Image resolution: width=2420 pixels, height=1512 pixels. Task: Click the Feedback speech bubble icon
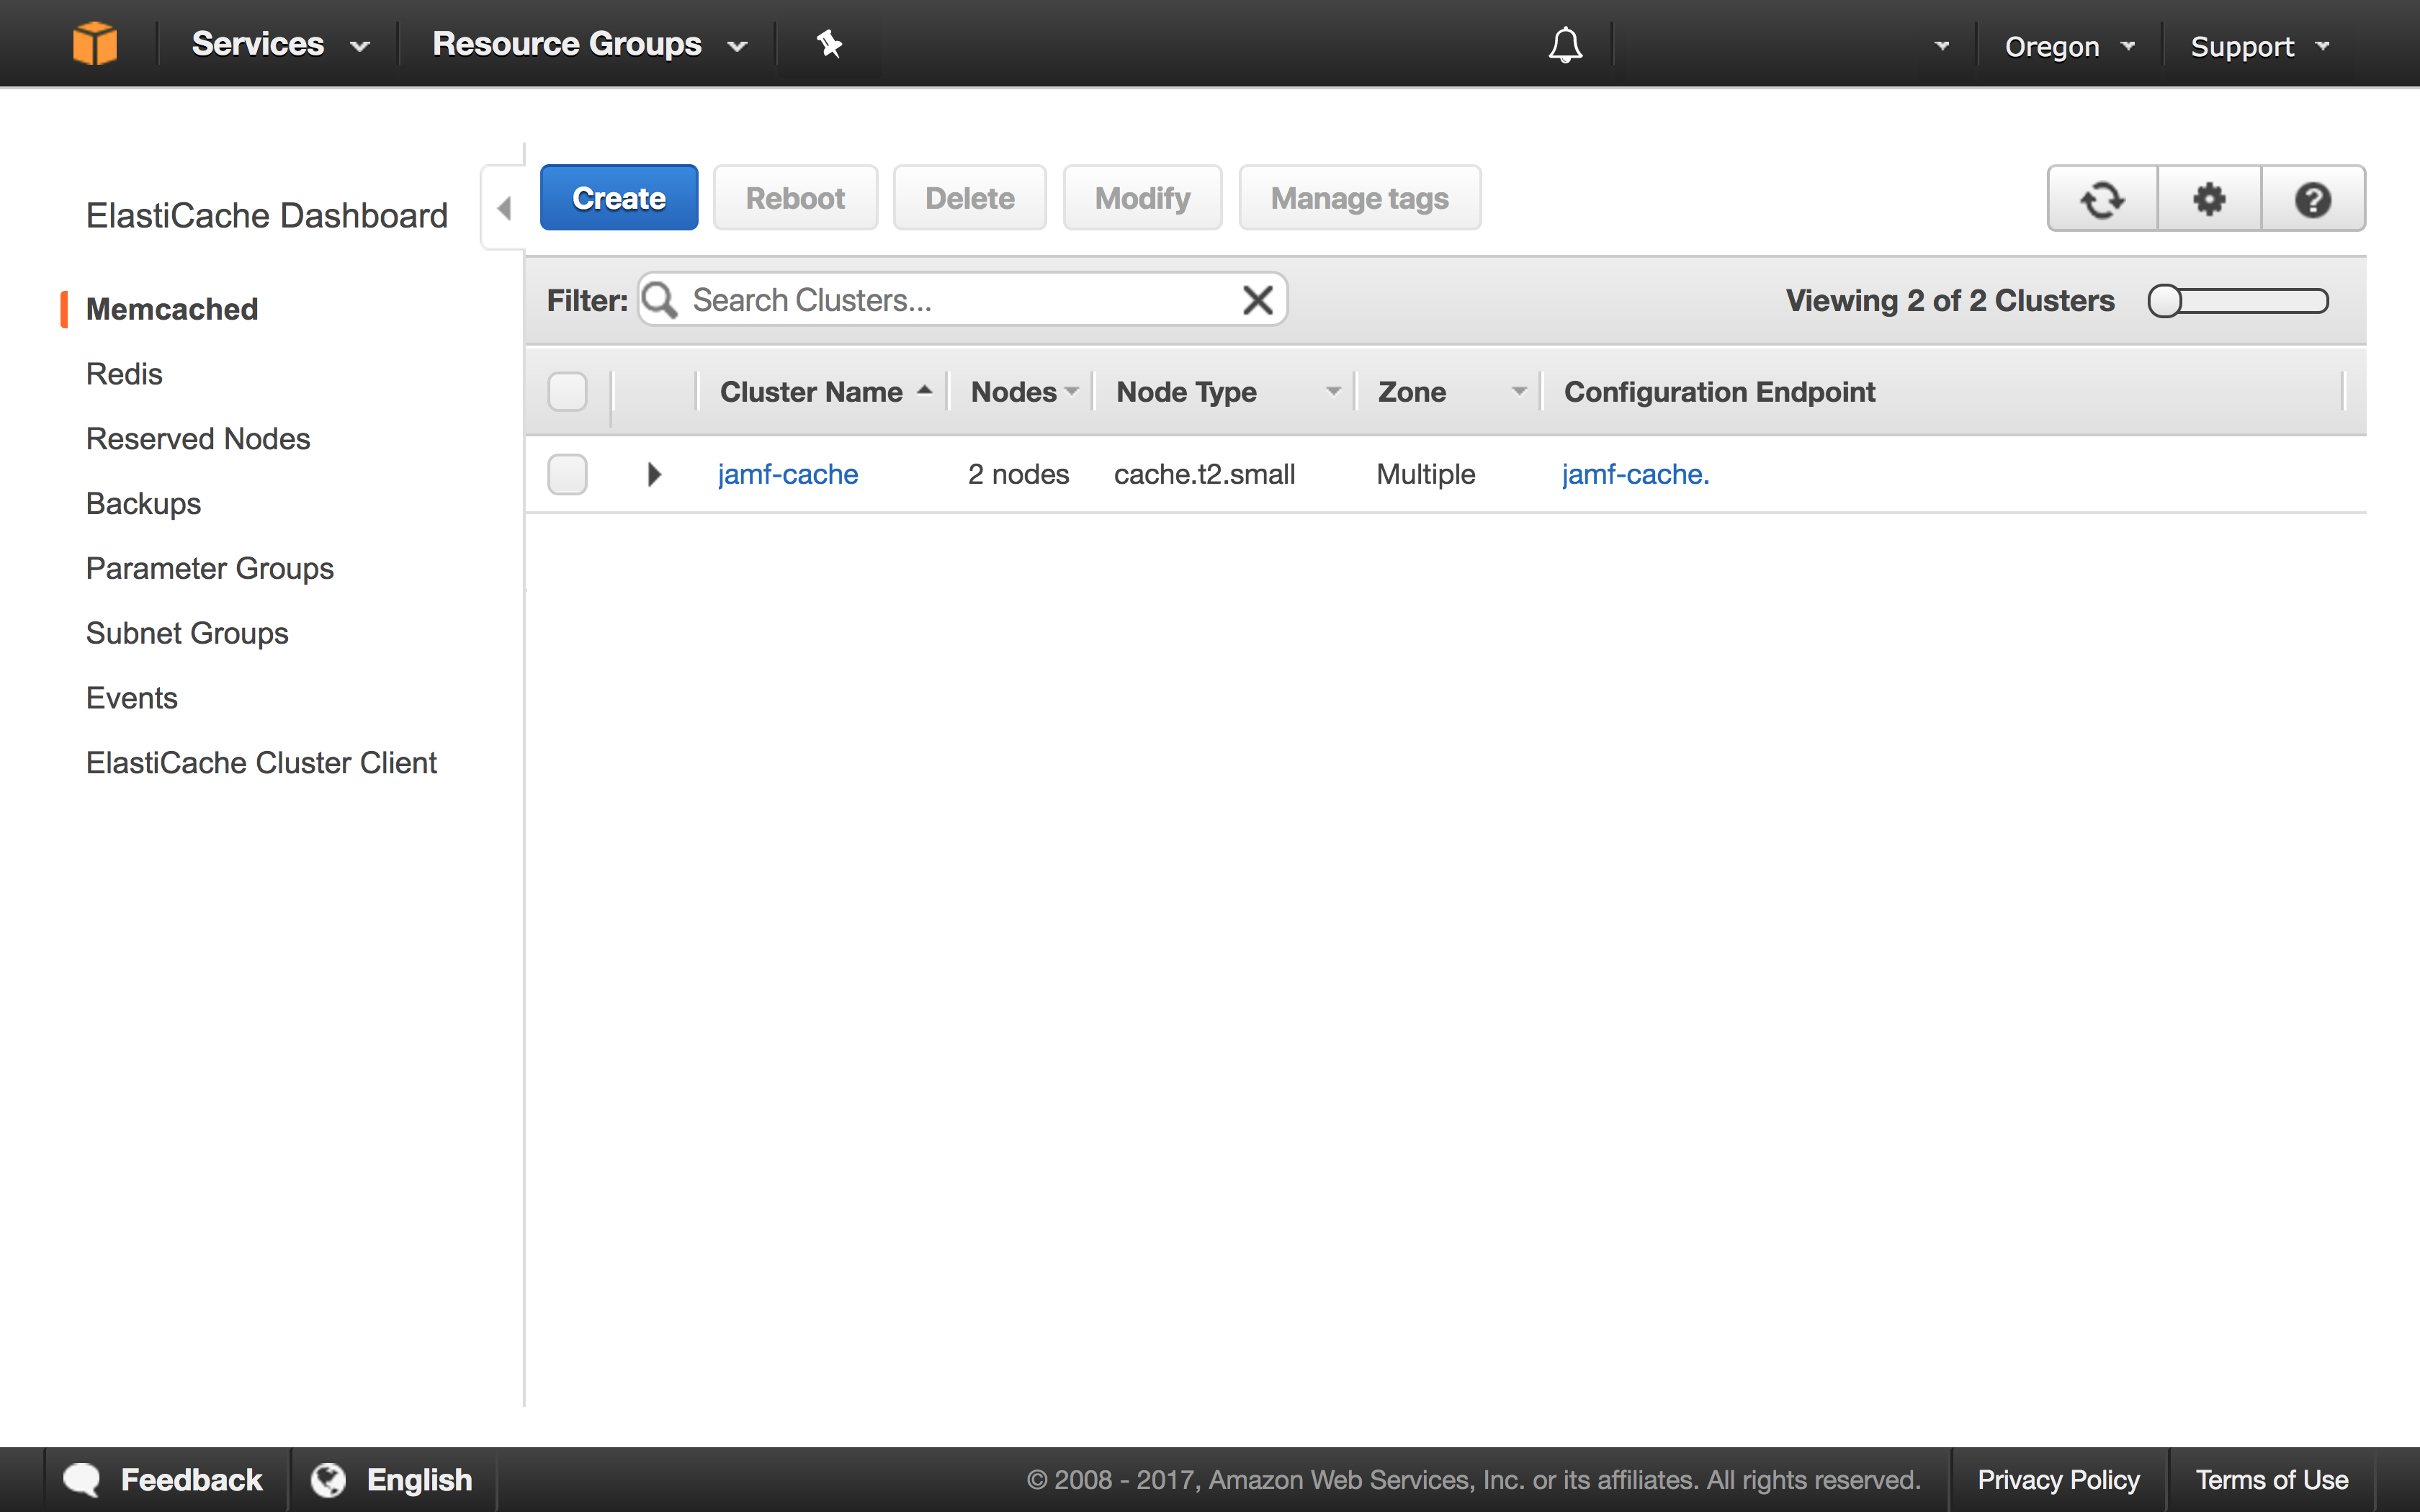point(82,1480)
